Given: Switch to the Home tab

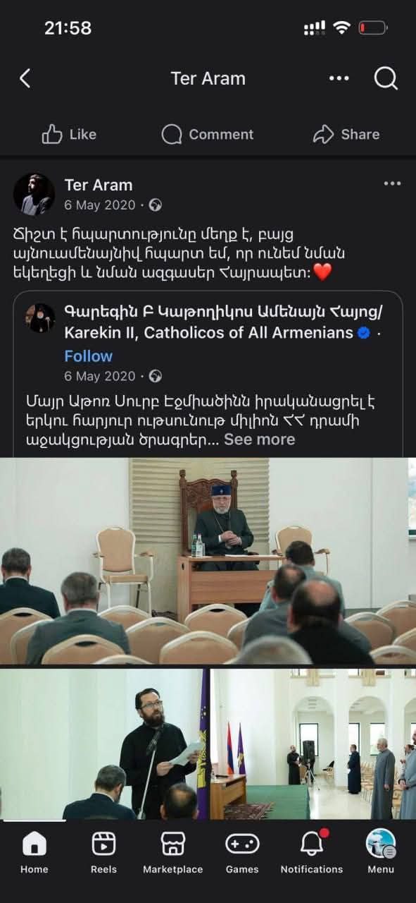Looking at the screenshot, I should 34,852.
